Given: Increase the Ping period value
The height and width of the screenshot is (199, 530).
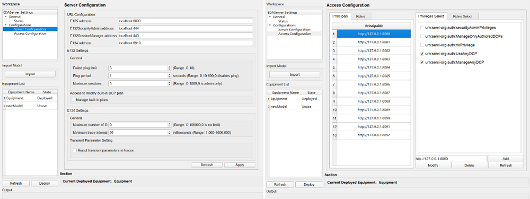Looking at the screenshot, I should tap(169, 74).
